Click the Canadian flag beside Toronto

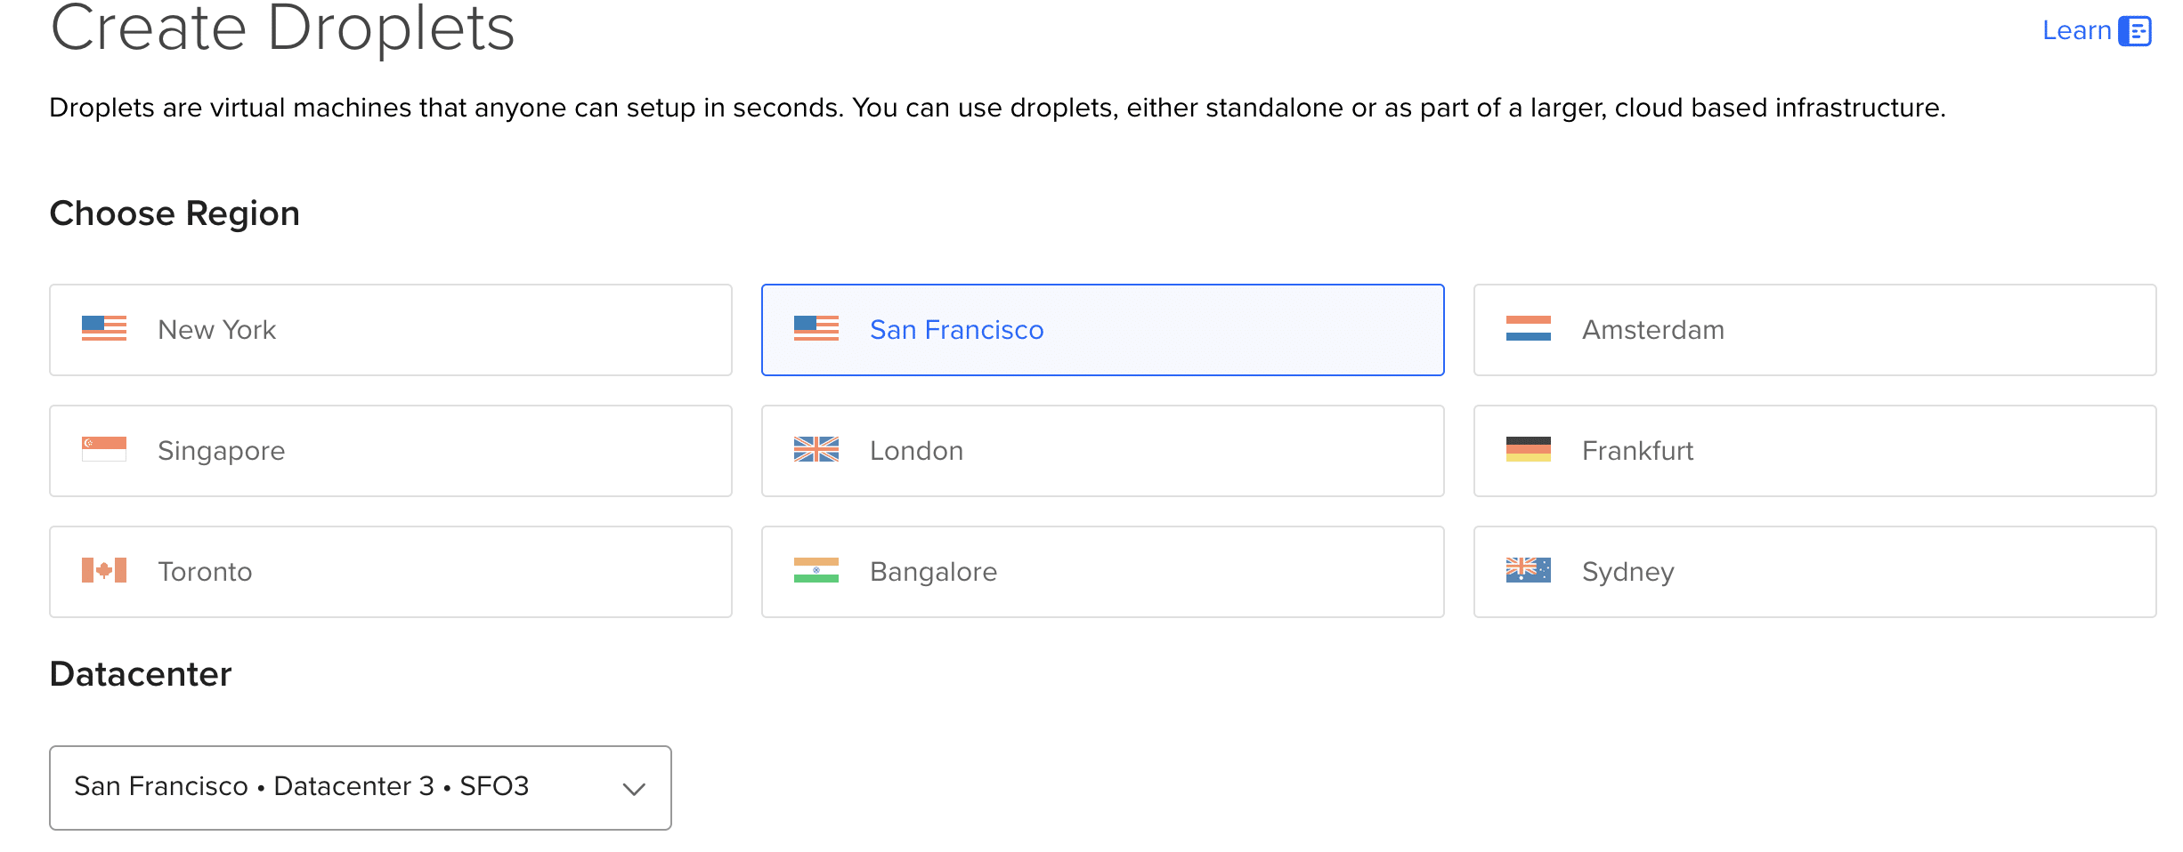(104, 571)
